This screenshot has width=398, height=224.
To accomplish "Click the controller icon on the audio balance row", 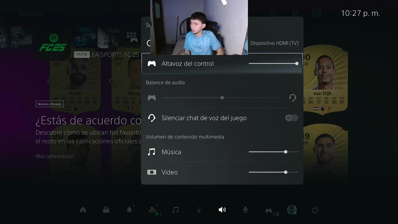I will 152,98.
